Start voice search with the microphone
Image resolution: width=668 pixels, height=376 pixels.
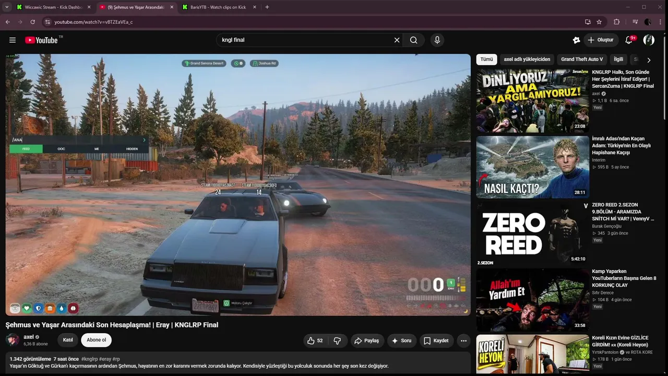[x=437, y=40]
